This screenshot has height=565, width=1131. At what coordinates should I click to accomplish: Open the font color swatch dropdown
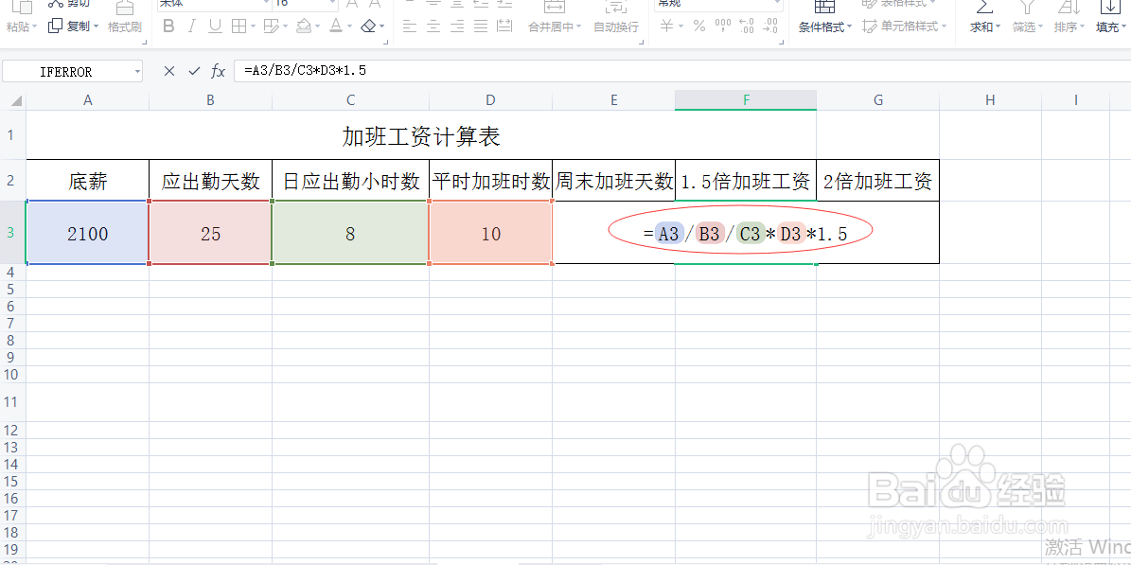tap(347, 26)
